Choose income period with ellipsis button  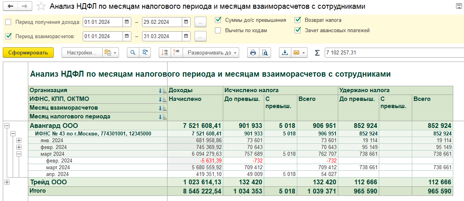coord(200,22)
